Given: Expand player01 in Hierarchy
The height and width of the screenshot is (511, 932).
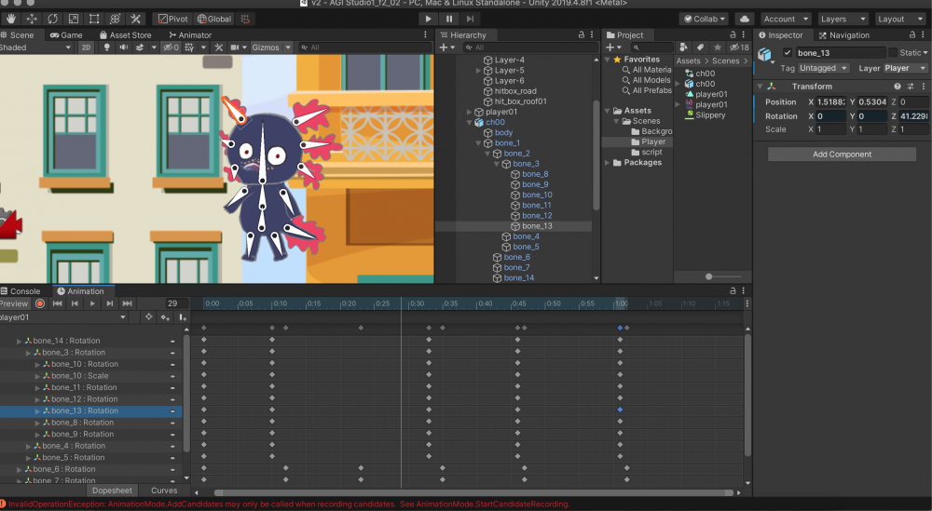Looking at the screenshot, I should pyautogui.click(x=470, y=112).
